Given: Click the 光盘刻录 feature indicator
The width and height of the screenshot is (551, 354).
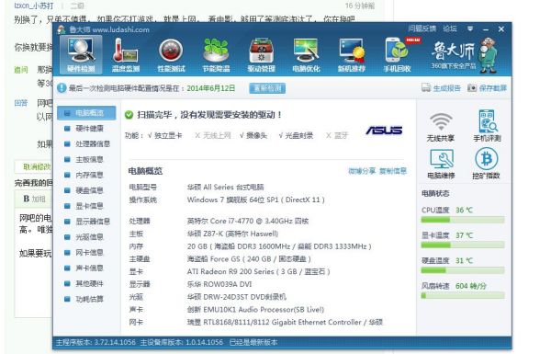Looking at the screenshot, I should coord(296,135).
